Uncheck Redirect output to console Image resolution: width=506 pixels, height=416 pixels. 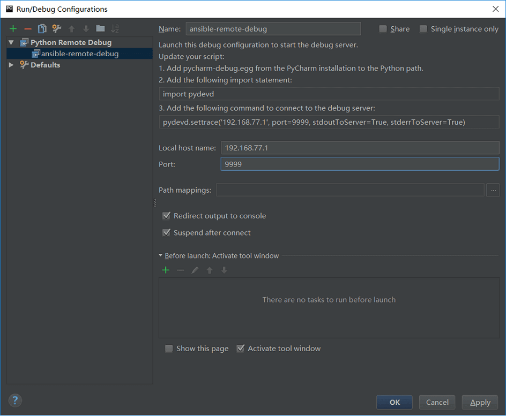(x=166, y=216)
